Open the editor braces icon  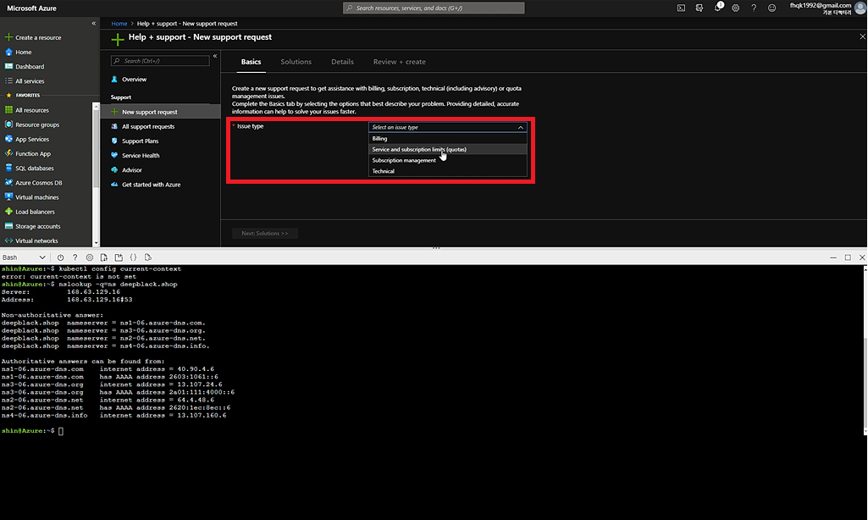pyautogui.click(x=133, y=257)
